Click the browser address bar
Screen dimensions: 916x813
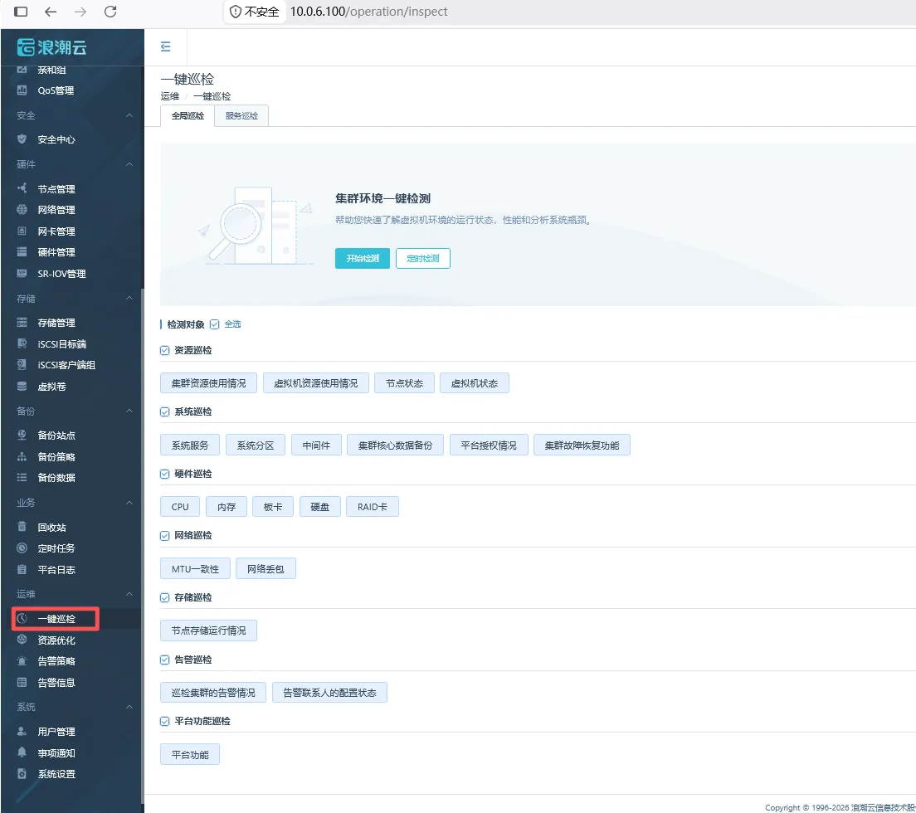369,12
